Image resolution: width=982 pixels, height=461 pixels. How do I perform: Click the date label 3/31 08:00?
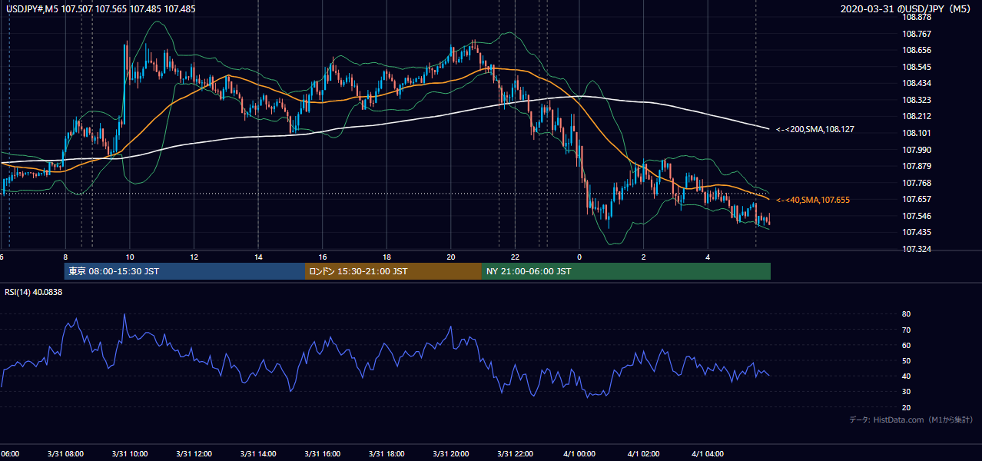(65, 454)
